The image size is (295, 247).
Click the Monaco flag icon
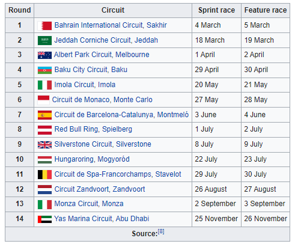(43, 100)
